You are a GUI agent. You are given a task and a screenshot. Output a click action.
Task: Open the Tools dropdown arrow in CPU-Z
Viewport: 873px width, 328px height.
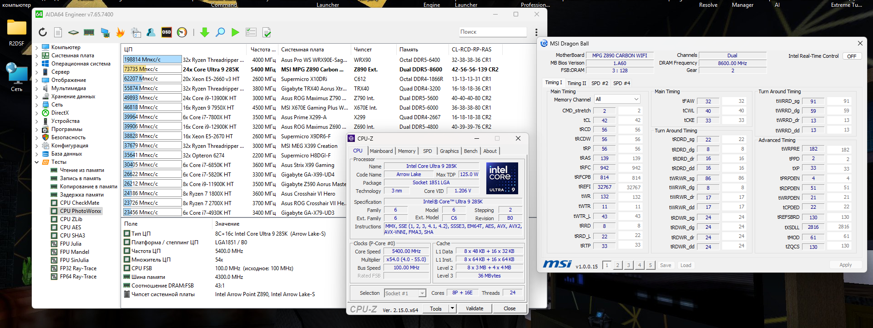click(452, 308)
